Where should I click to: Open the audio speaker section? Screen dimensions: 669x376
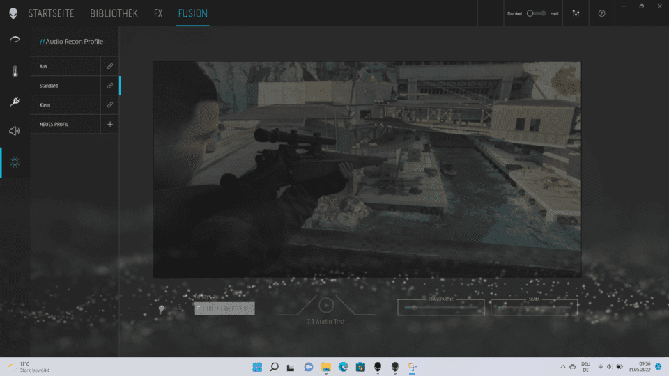(x=15, y=132)
